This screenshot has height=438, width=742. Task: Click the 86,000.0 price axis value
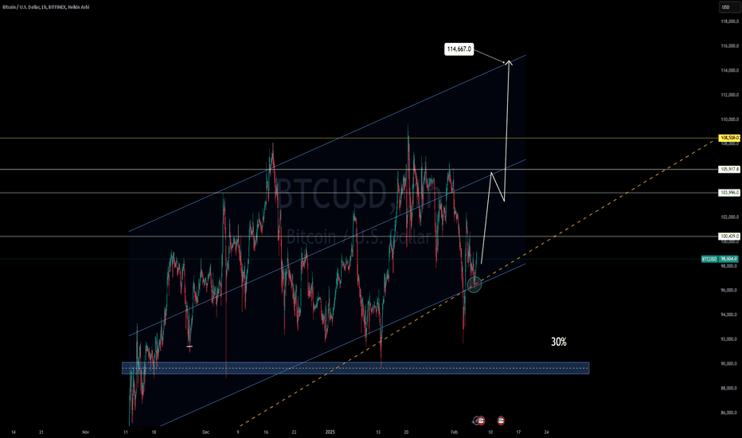(729, 413)
